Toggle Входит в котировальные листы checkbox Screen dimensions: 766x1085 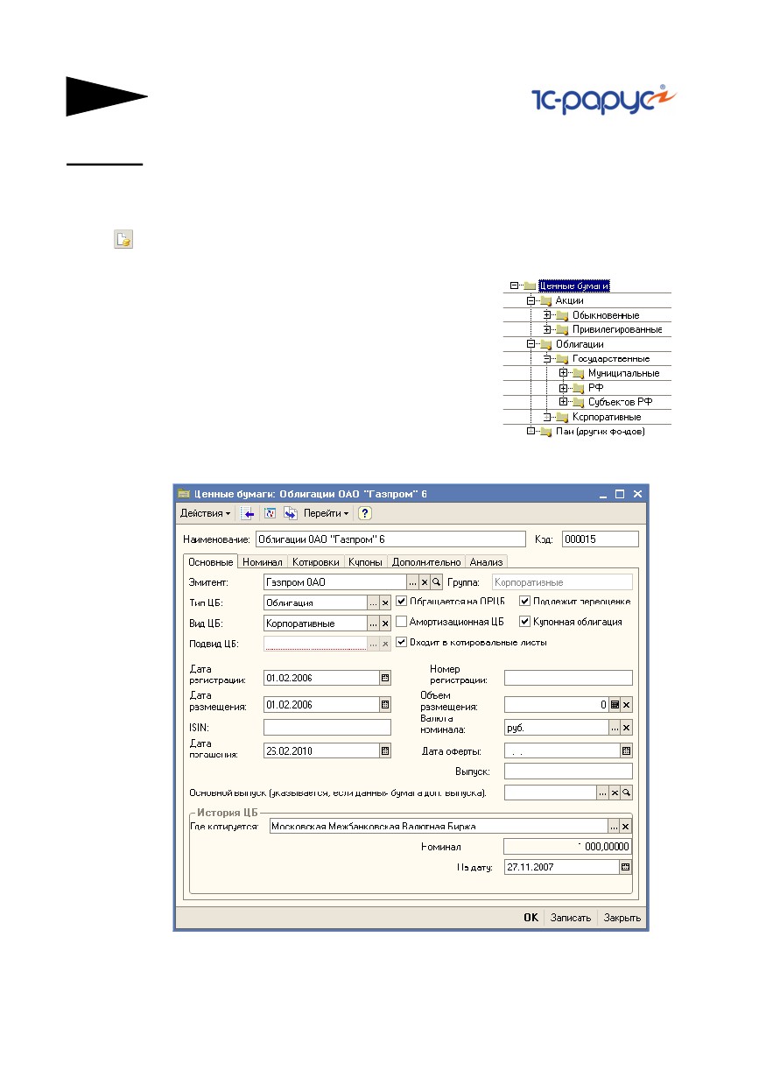coord(402,642)
